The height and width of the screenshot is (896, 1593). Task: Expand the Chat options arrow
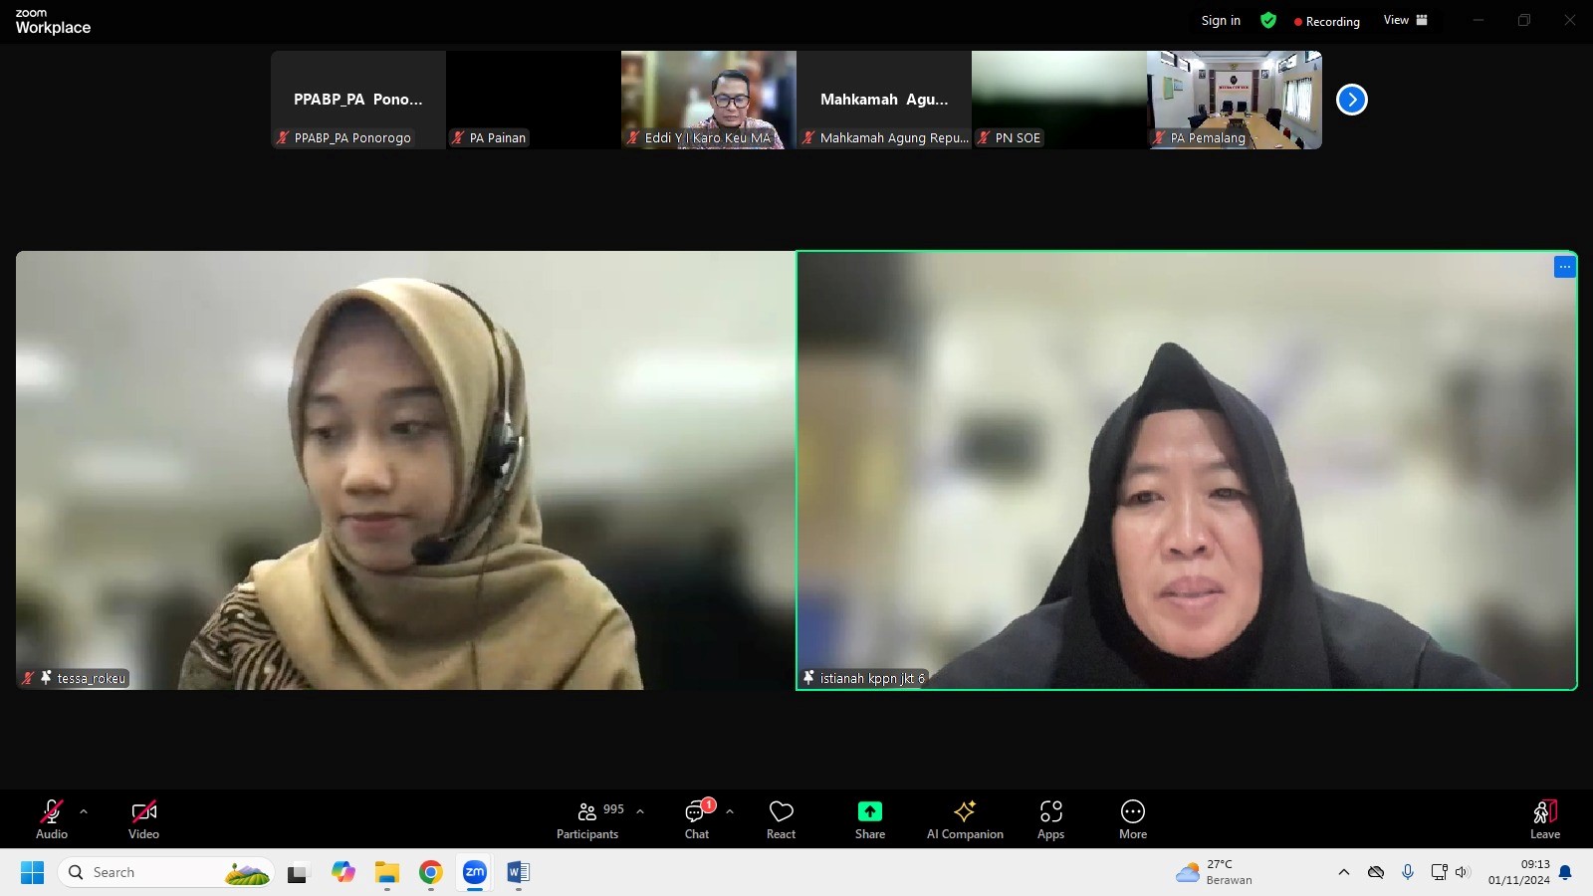(x=730, y=811)
